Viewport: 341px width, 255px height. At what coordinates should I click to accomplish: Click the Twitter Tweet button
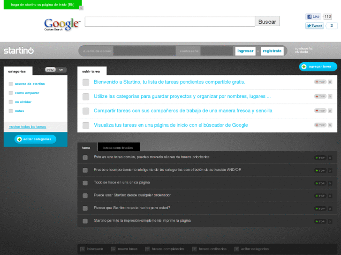coord(314,26)
